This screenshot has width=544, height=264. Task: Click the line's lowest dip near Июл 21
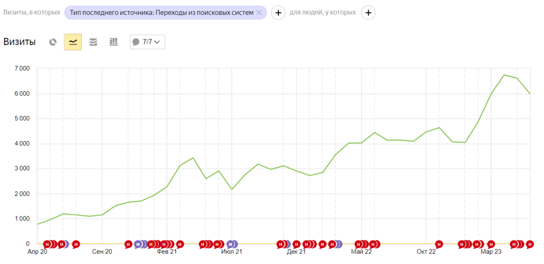pos(232,189)
